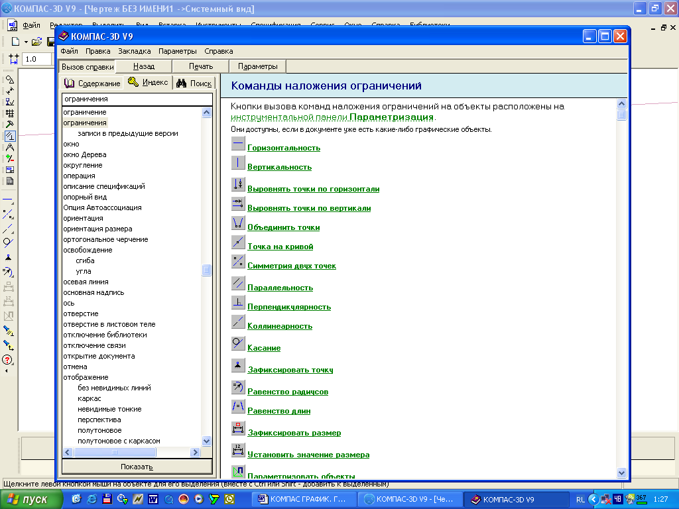Open the Равенство длин link

point(279,411)
